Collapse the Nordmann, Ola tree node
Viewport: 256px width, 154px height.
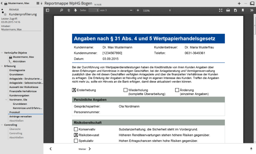[x=7, y=100]
